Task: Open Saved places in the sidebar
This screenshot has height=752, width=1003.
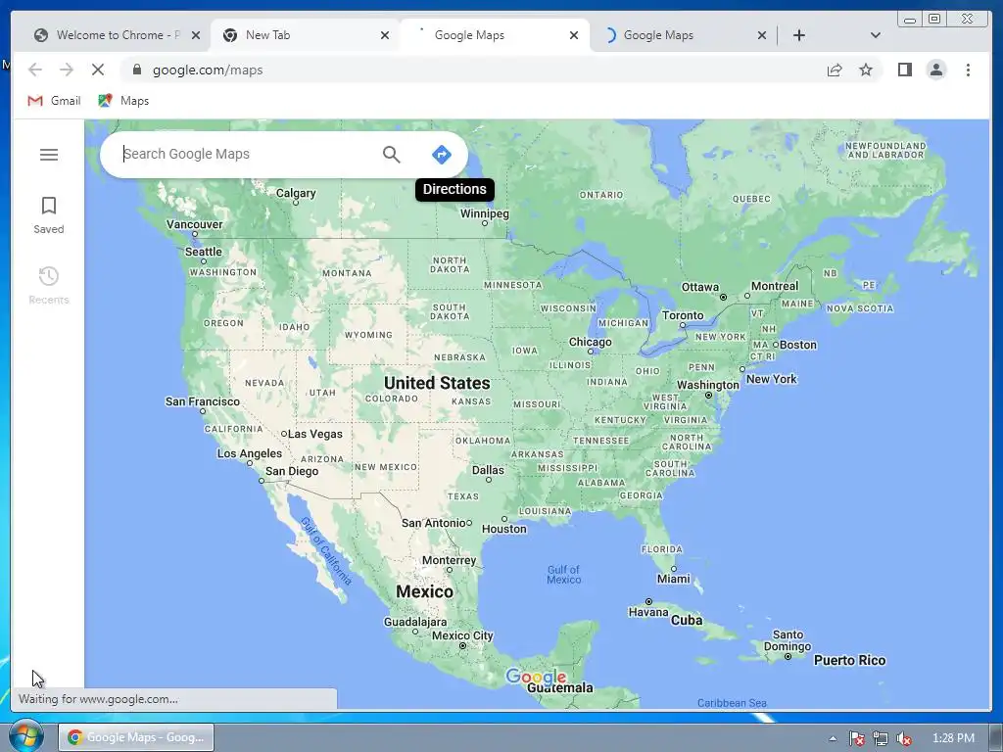Action: click(49, 214)
